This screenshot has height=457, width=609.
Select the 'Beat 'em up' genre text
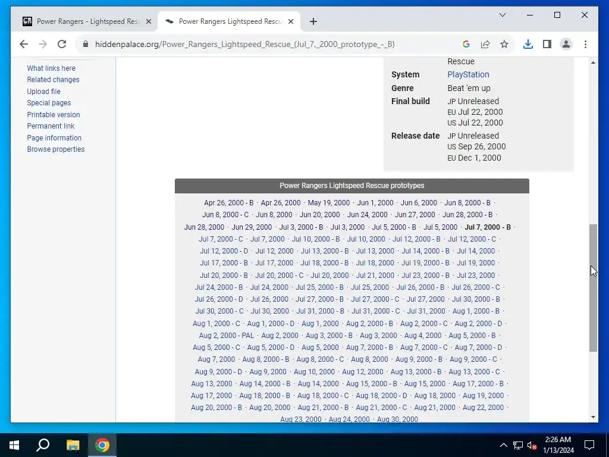tap(469, 88)
